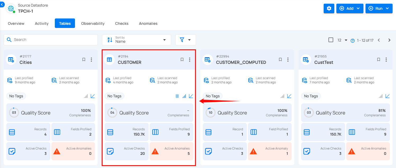Go to the next page of tables
This screenshot has height=168, width=396.
tap(389, 40)
